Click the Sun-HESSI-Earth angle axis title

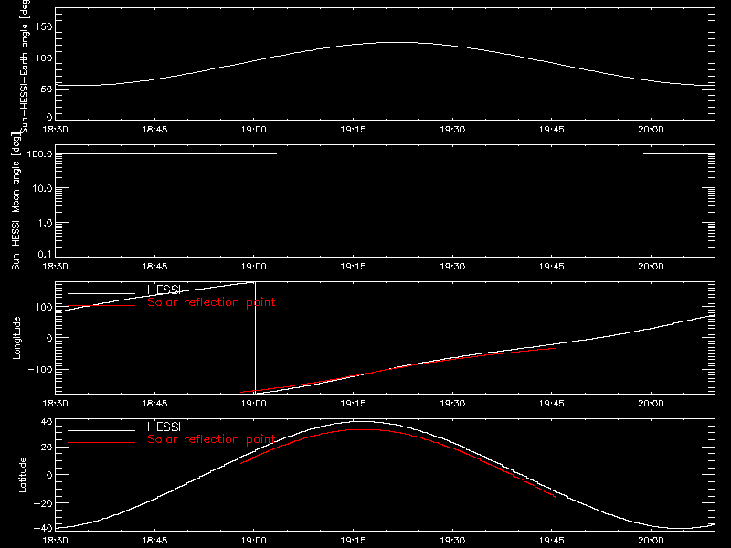[25, 66]
